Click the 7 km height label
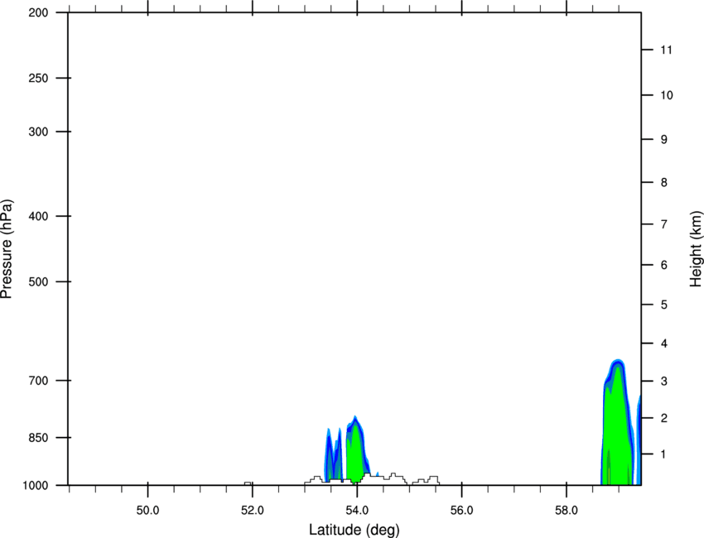The image size is (704, 538). click(664, 224)
